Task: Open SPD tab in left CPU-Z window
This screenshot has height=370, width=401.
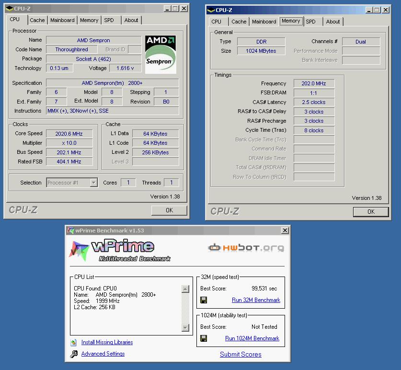Action: 109,20
